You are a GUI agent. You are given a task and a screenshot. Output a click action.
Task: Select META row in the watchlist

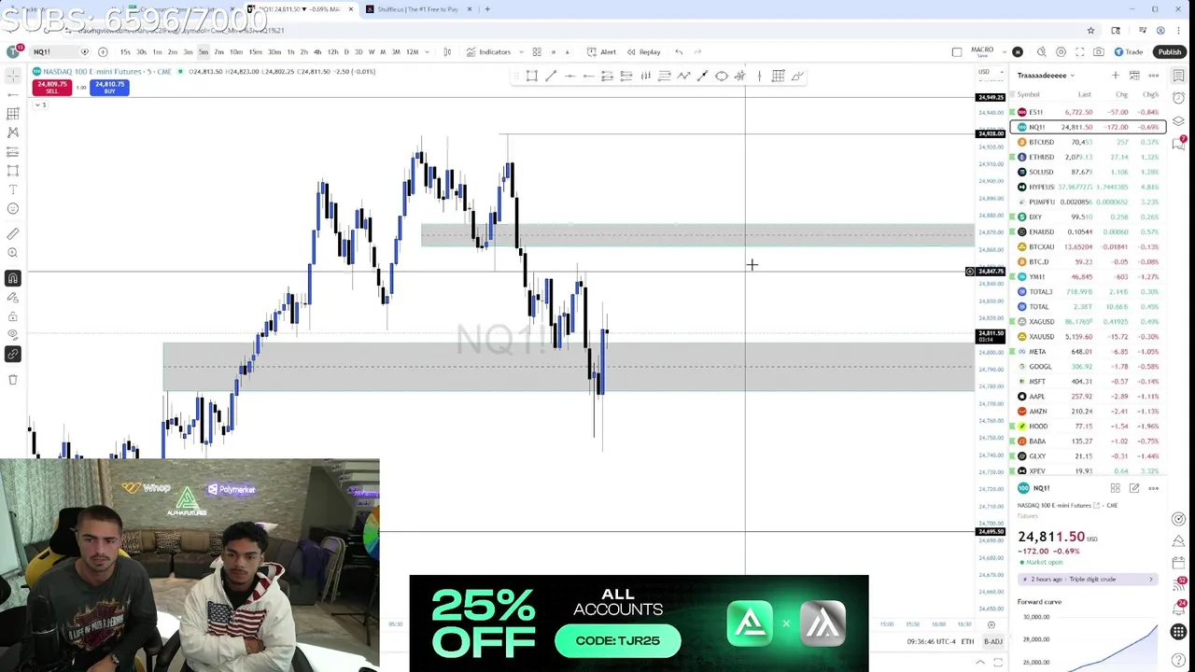[x=1087, y=351]
